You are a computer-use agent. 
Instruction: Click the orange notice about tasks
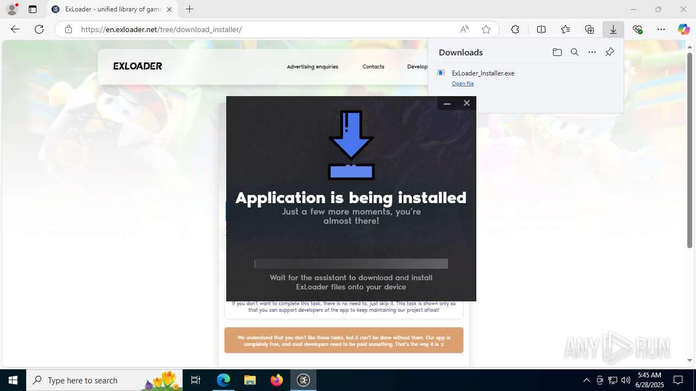tap(344, 340)
